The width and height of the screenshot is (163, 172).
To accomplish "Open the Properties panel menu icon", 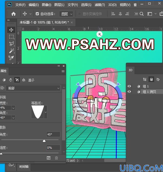I will [x=63, y=71].
